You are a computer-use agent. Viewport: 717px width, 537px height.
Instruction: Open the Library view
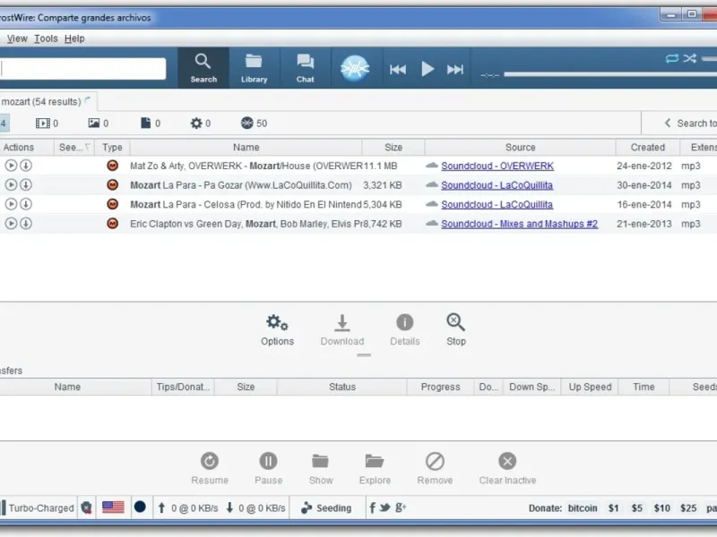tap(254, 68)
